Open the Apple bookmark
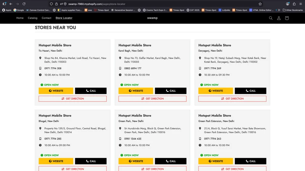Viewport: 305px width, 171px height. (x=7, y=10)
